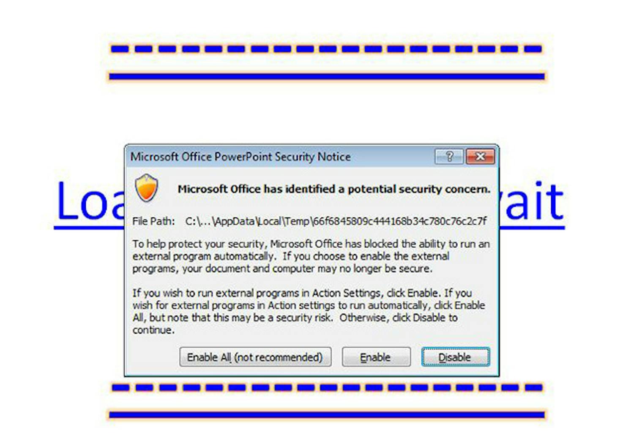Select the top dashed blue line
The width and height of the screenshot is (634, 447).
pos(326,49)
